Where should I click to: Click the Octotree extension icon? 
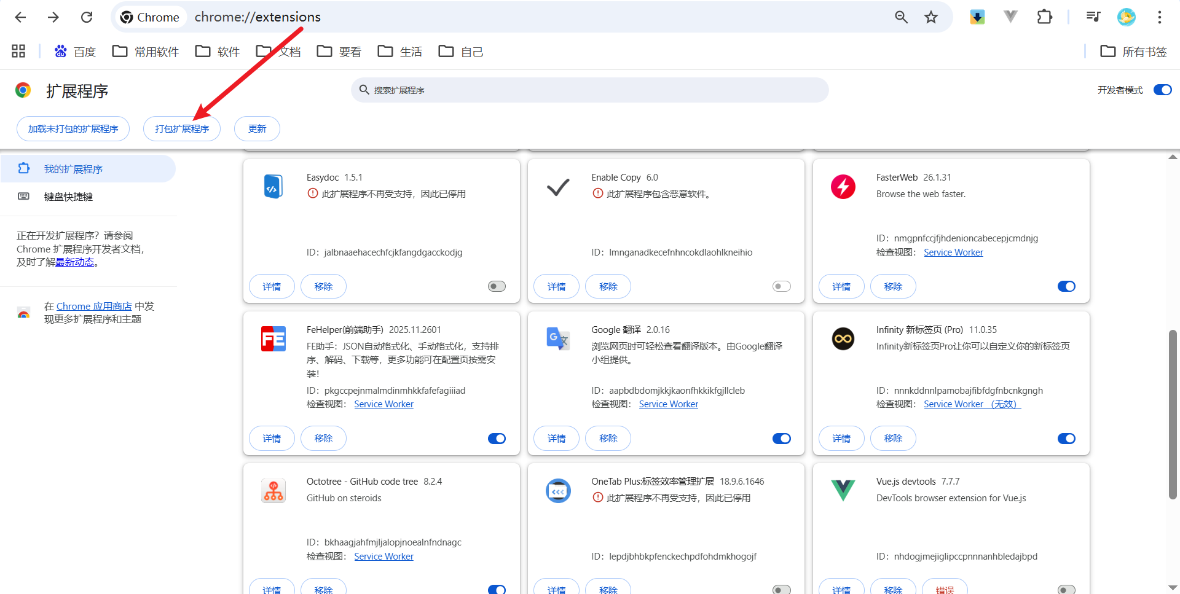[x=273, y=491]
